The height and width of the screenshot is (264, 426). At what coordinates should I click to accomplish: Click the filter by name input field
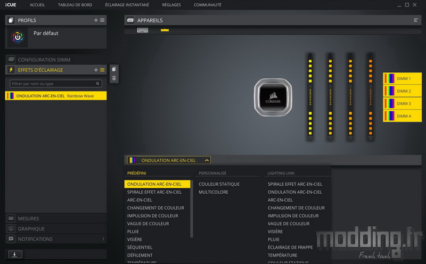click(x=56, y=84)
